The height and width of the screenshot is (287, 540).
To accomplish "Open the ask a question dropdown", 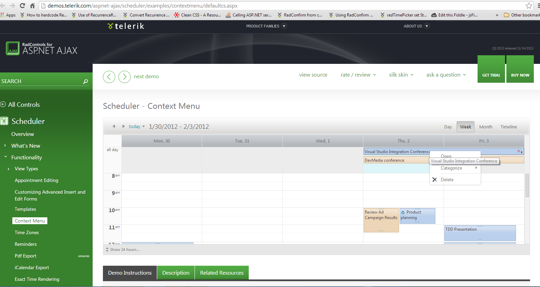I will [446, 75].
